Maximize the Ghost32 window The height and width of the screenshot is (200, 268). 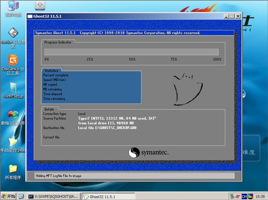(232, 16)
